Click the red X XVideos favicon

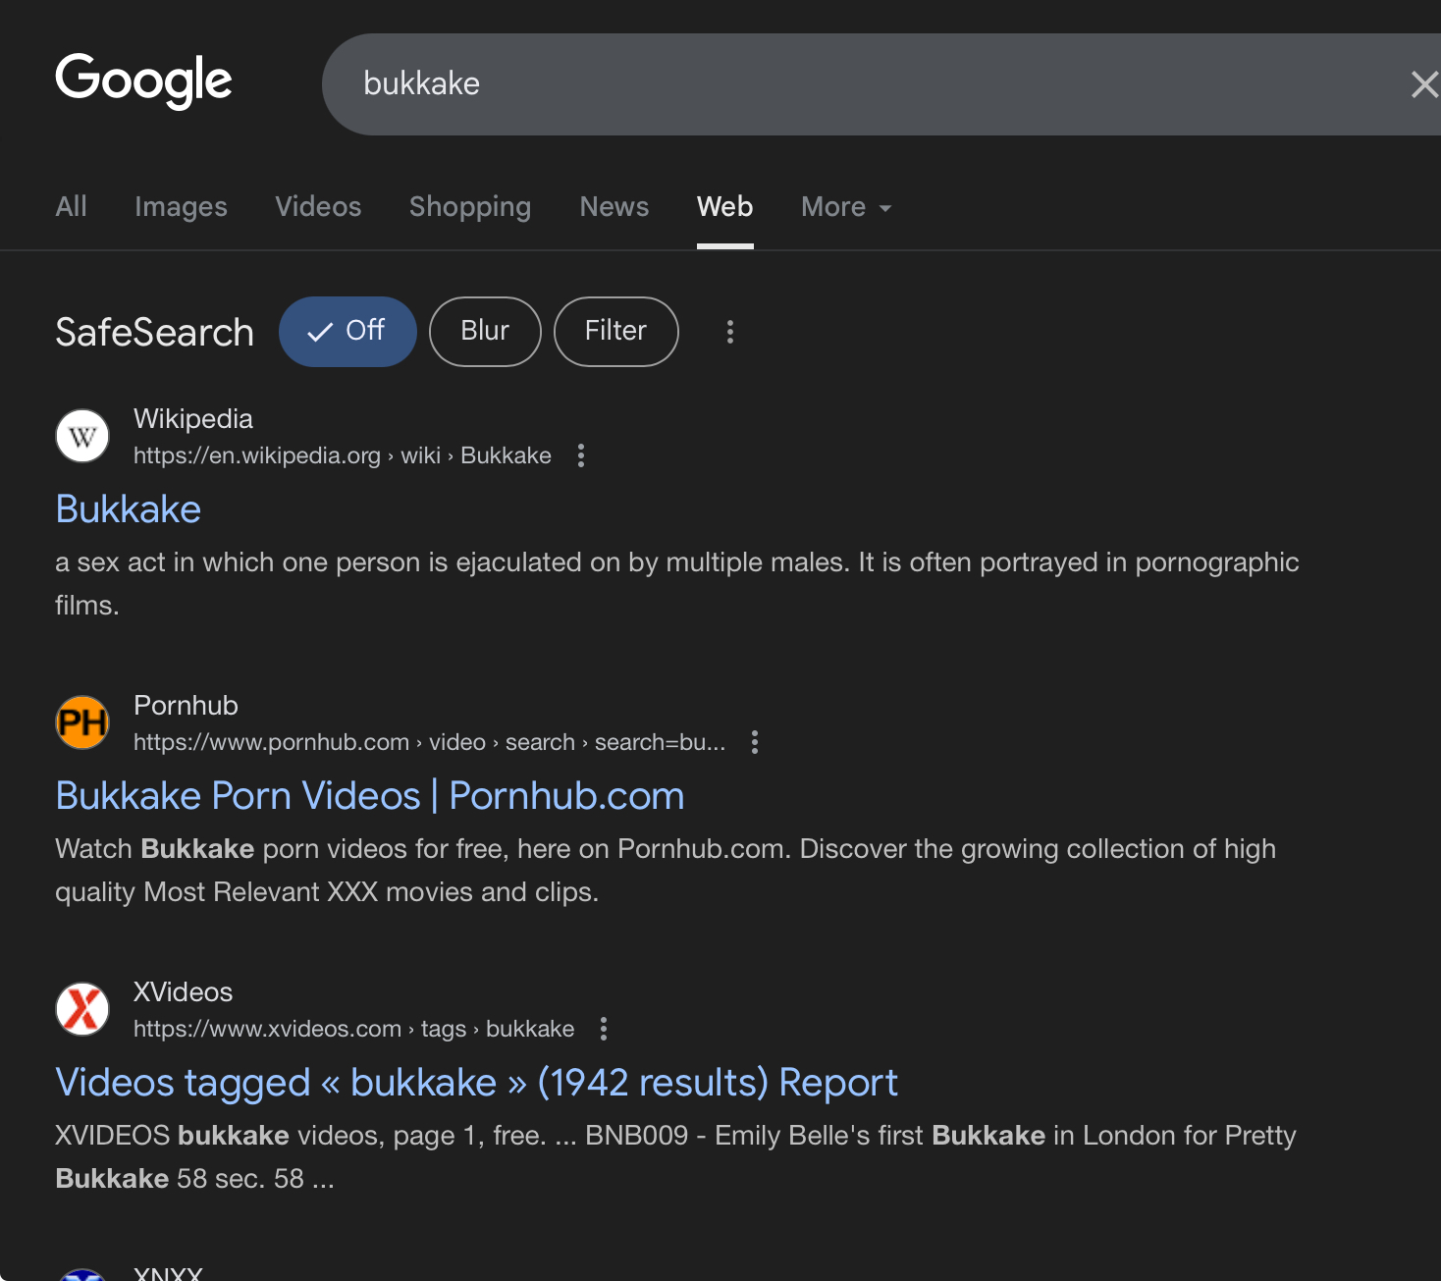(82, 1009)
